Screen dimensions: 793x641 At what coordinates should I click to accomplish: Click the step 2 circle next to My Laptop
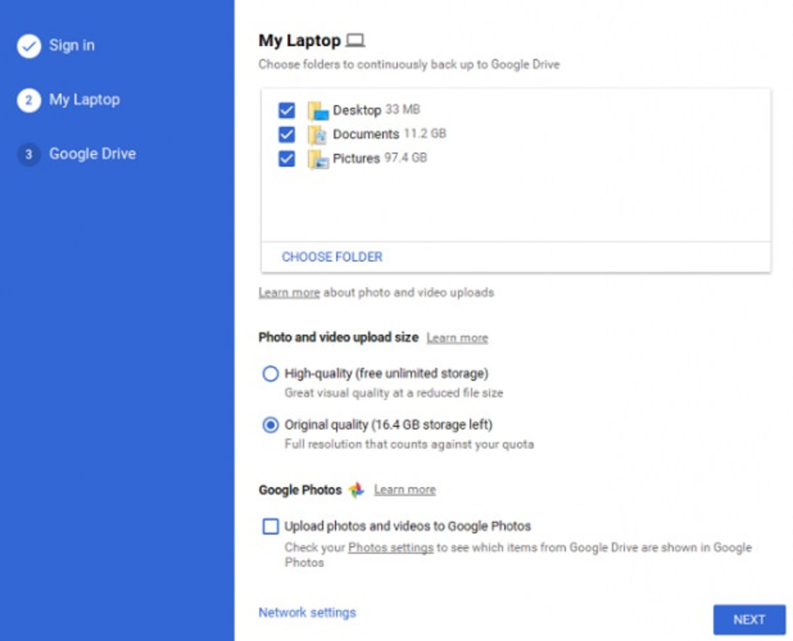[28, 100]
